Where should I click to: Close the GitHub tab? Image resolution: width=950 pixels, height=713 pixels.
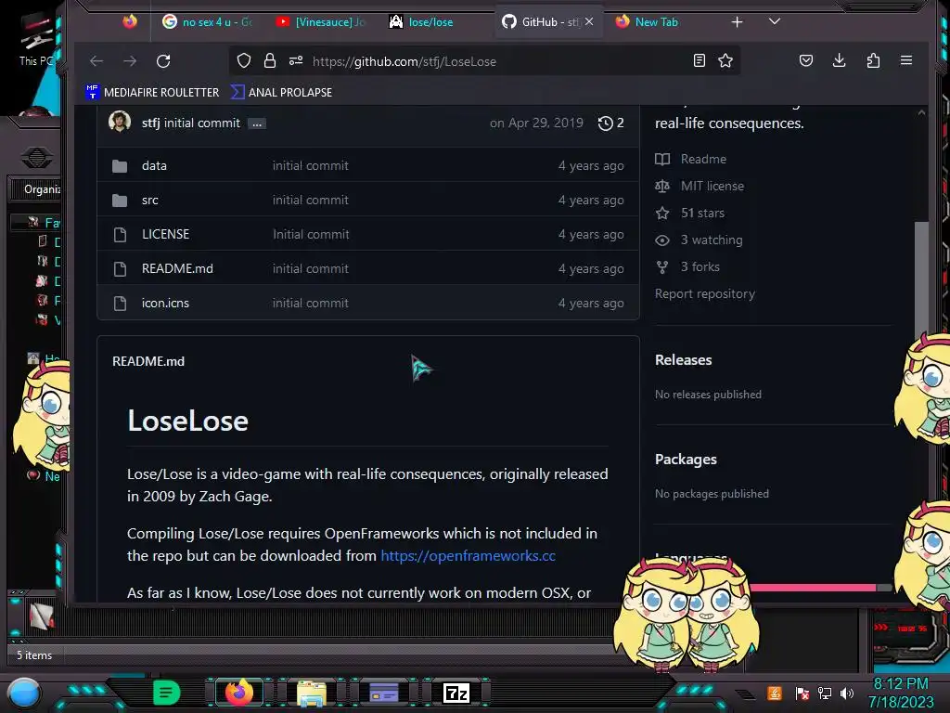(589, 22)
